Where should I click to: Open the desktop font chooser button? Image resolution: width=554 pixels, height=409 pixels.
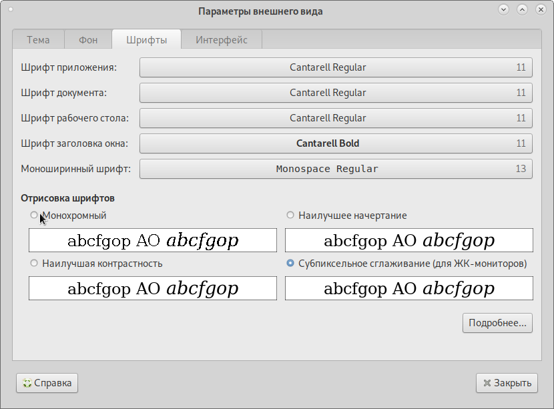(x=335, y=118)
